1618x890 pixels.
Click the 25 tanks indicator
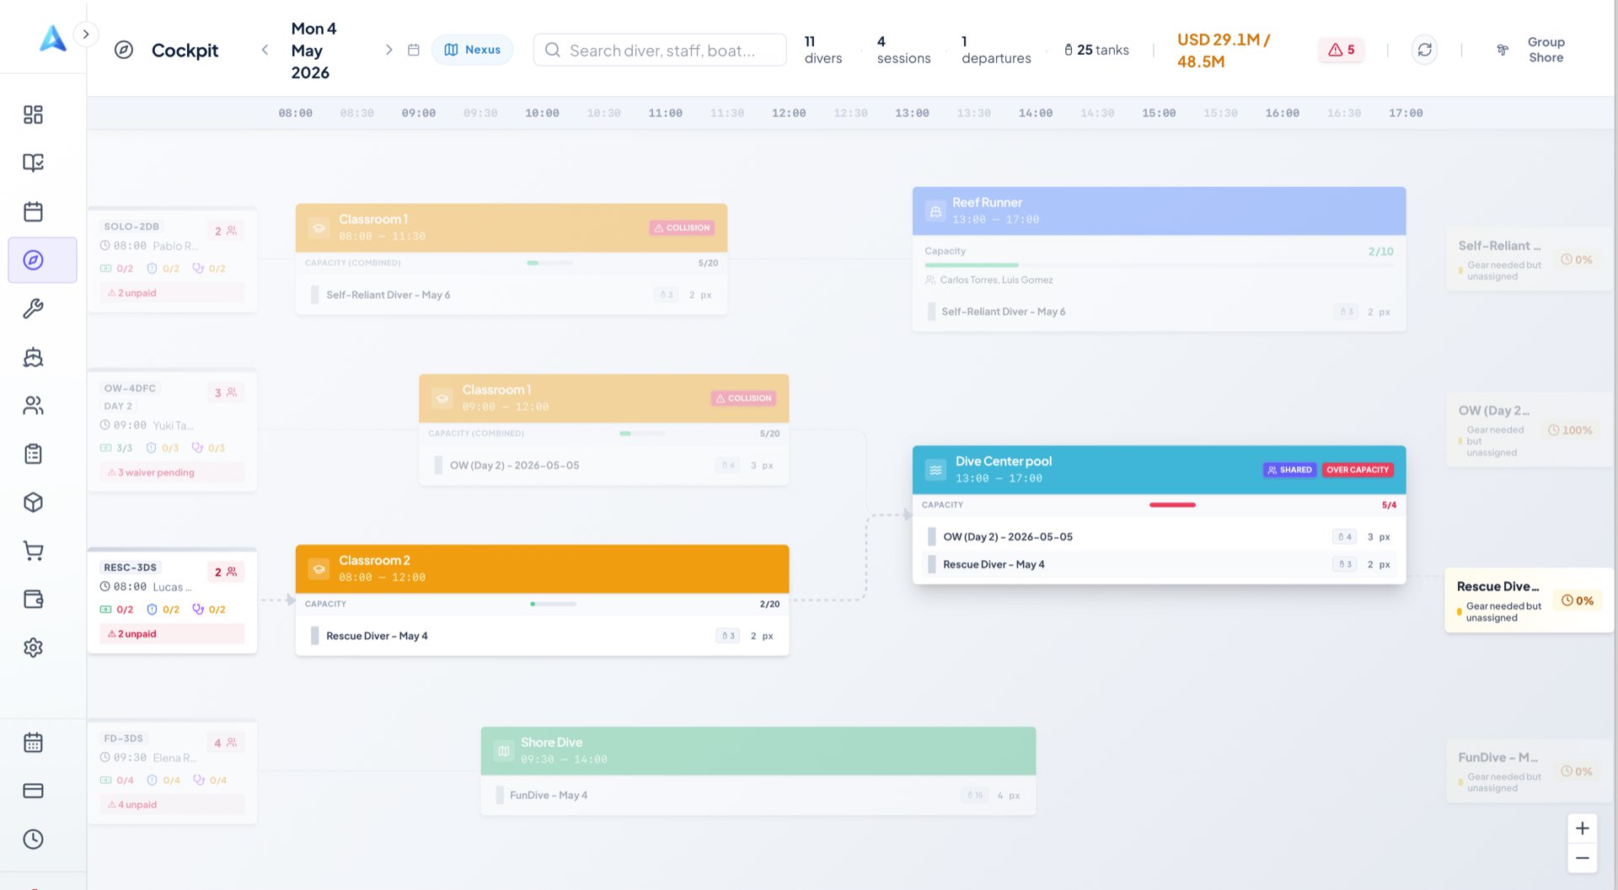[1096, 50]
